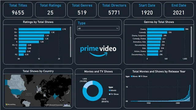Select the Total Genres card showing 519

point(82,10)
